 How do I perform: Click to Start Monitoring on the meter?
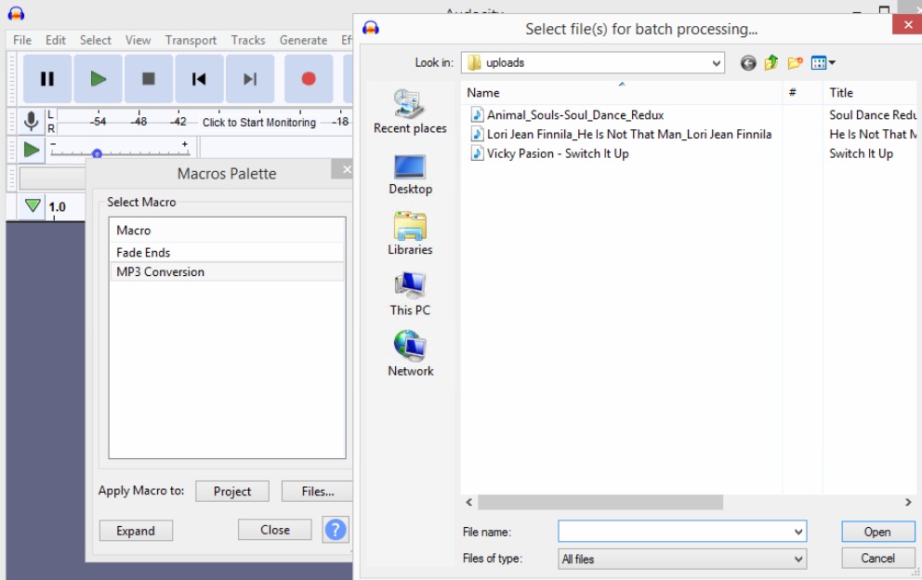[x=259, y=123]
